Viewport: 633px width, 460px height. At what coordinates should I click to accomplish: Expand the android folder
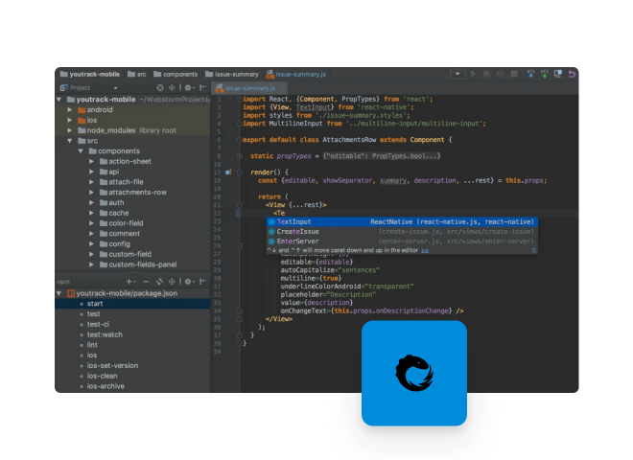point(70,110)
